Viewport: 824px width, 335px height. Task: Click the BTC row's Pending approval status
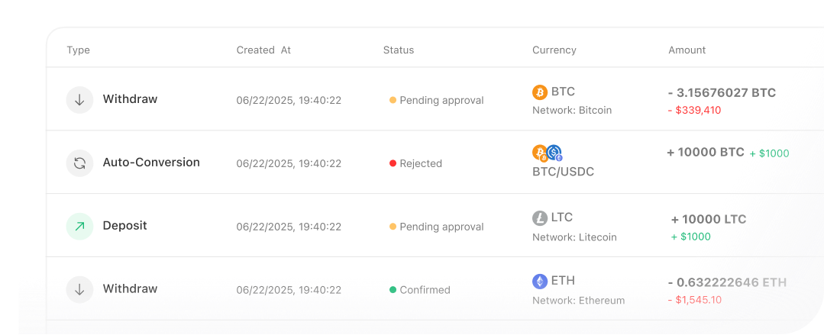click(436, 100)
